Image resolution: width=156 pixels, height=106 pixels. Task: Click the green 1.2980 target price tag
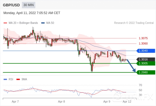tap(146, 72)
